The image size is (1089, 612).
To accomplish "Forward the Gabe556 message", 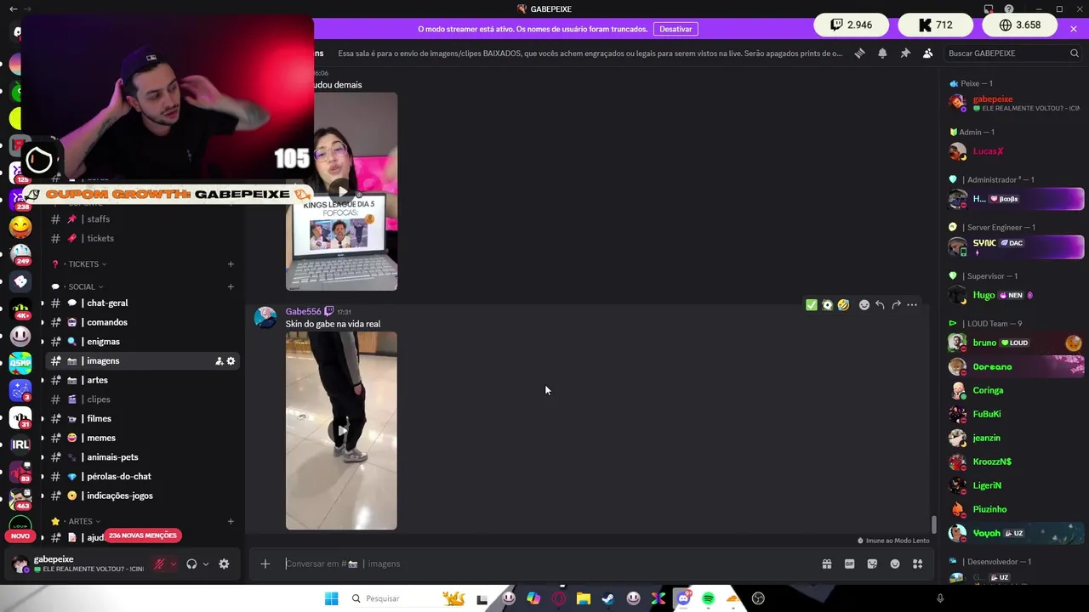I will tap(896, 305).
